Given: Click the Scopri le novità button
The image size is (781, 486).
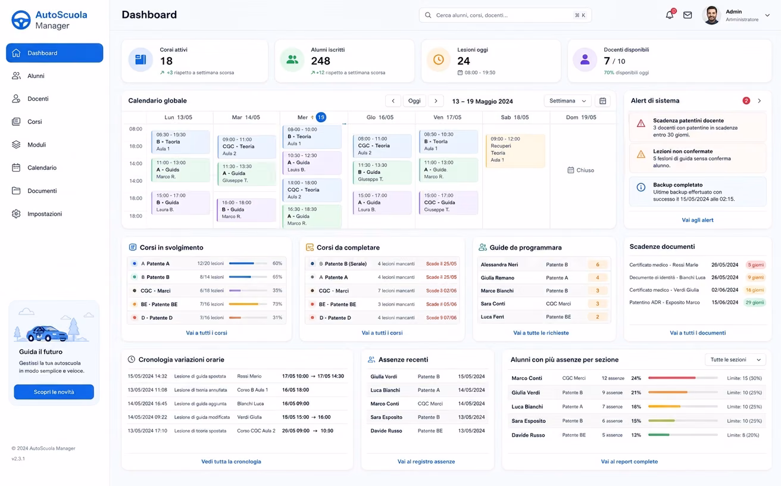Looking at the screenshot, I should (x=54, y=392).
